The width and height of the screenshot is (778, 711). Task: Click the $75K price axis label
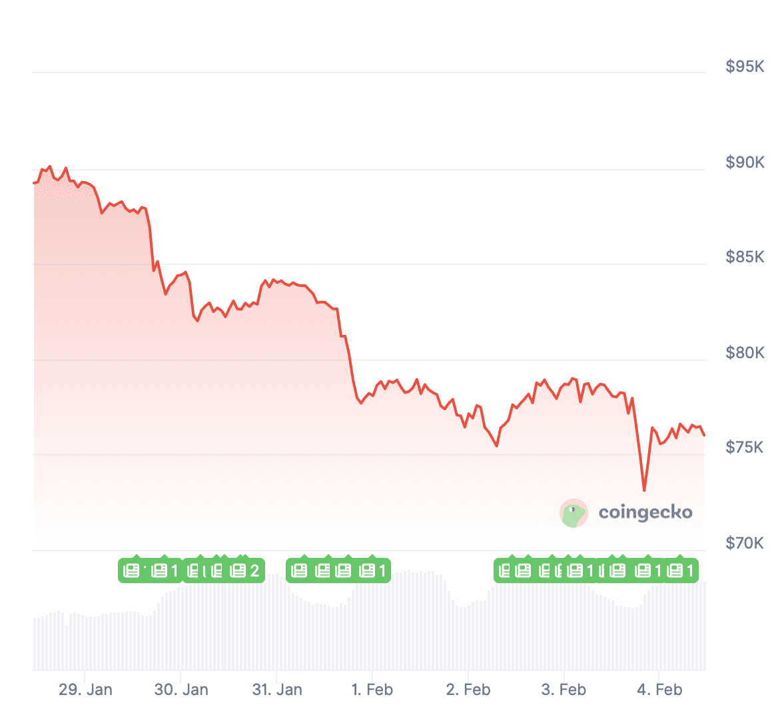745,447
